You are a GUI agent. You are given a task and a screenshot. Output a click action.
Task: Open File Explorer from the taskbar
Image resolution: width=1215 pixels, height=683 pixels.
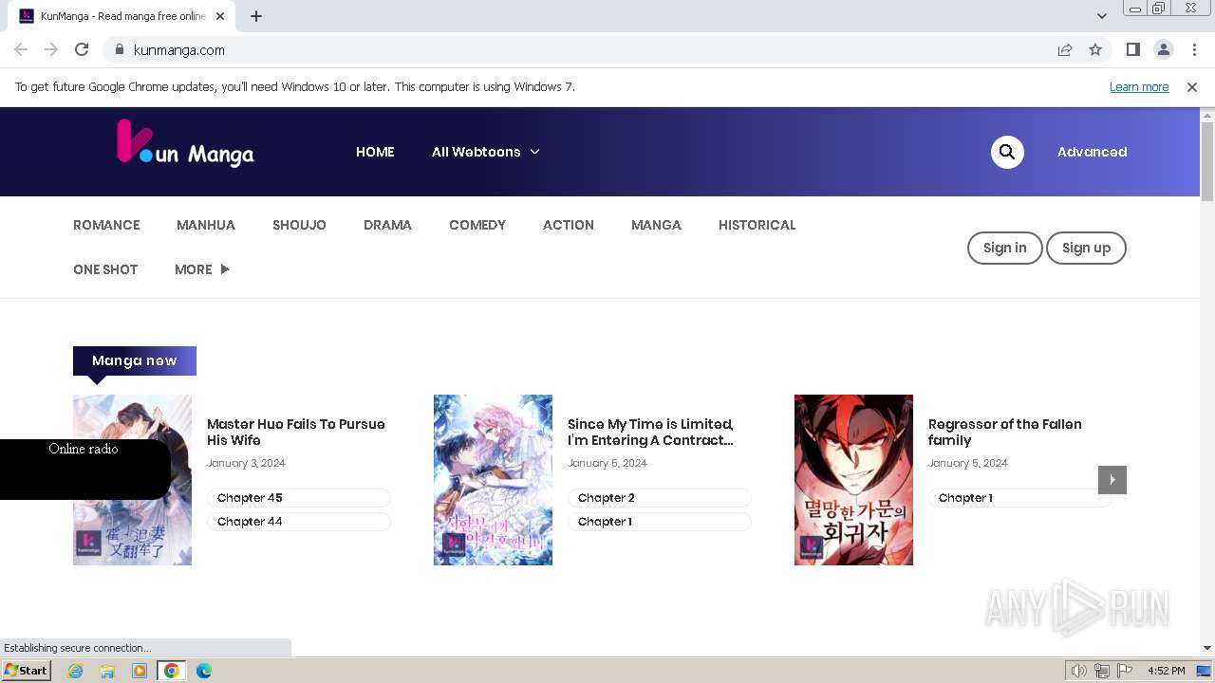point(107,671)
